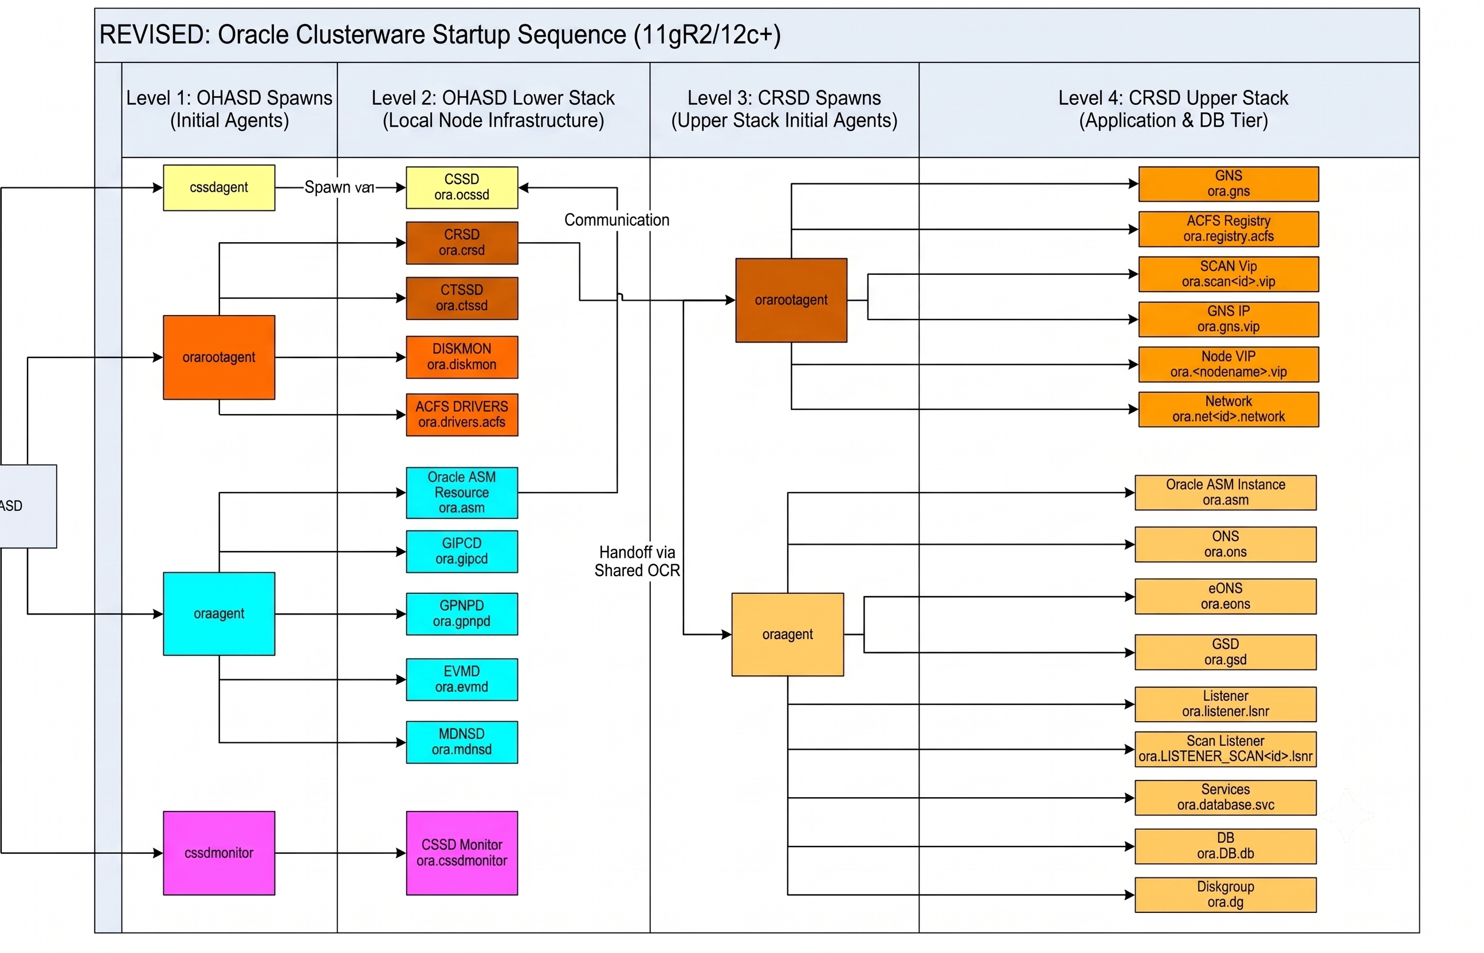Click the Listener ora.listener.lsnr box
1484x953 pixels.
(1225, 704)
